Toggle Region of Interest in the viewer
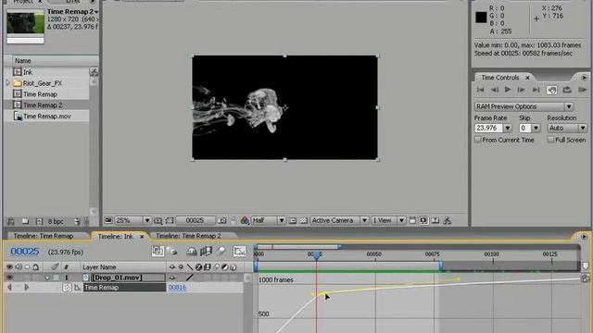This screenshot has width=593, height=333. pos(293,220)
